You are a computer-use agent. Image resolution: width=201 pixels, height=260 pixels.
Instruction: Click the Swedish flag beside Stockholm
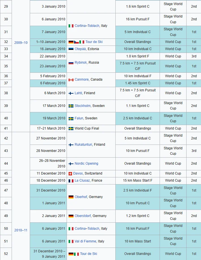[x=71, y=106]
